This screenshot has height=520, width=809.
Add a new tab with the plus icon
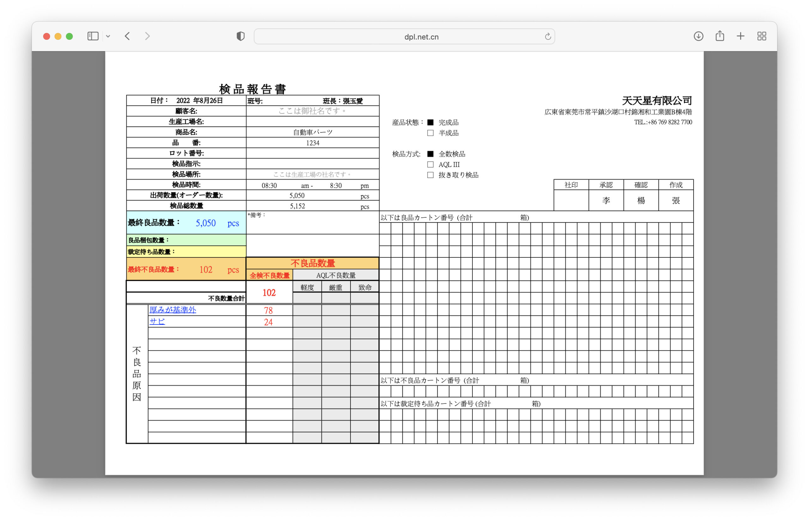coord(740,36)
